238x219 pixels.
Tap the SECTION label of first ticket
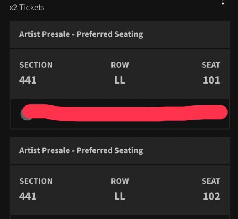point(36,65)
